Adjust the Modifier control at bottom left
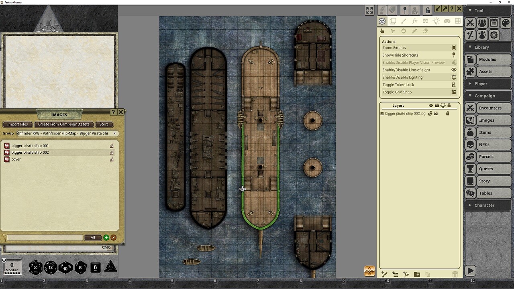514x289 pixels. (12, 267)
